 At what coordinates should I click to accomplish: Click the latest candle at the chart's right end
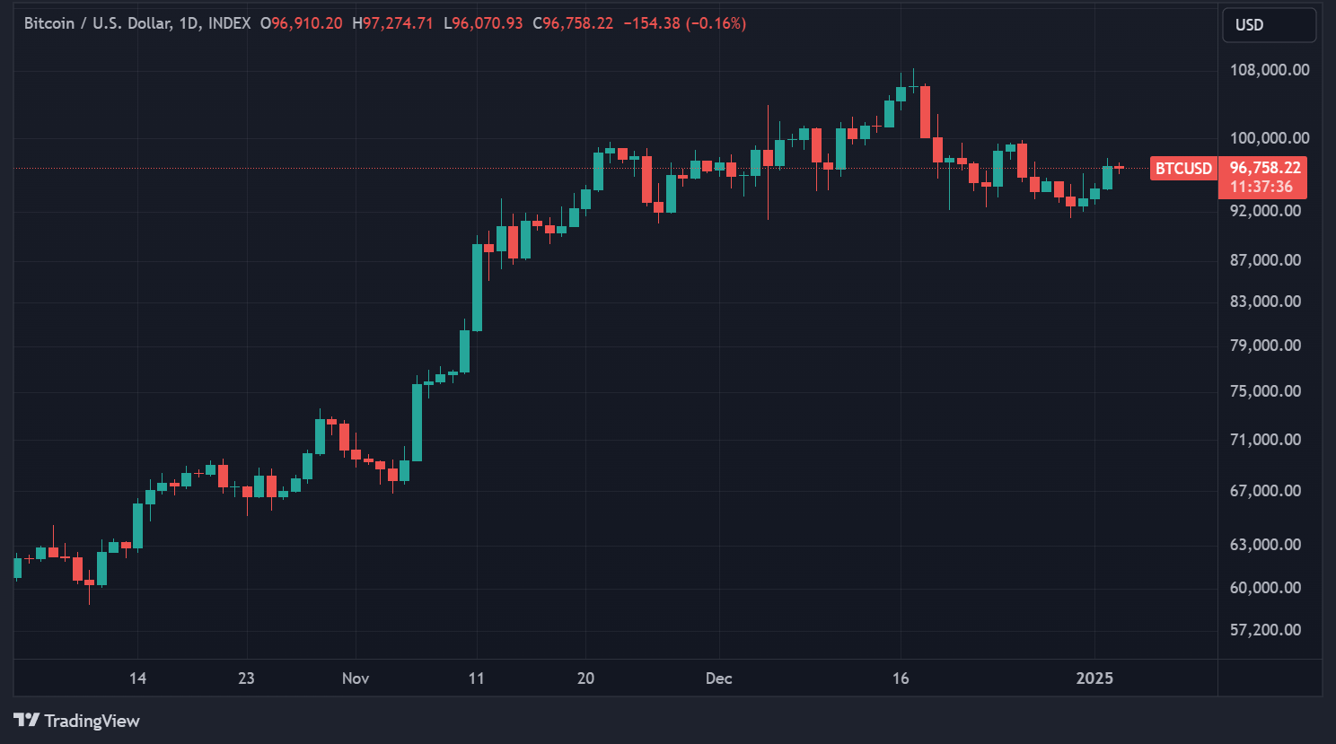1119,167
